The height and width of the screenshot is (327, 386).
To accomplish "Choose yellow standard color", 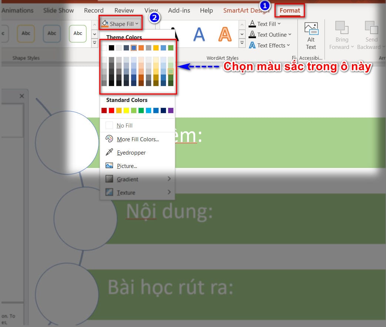I will (126, 110).
